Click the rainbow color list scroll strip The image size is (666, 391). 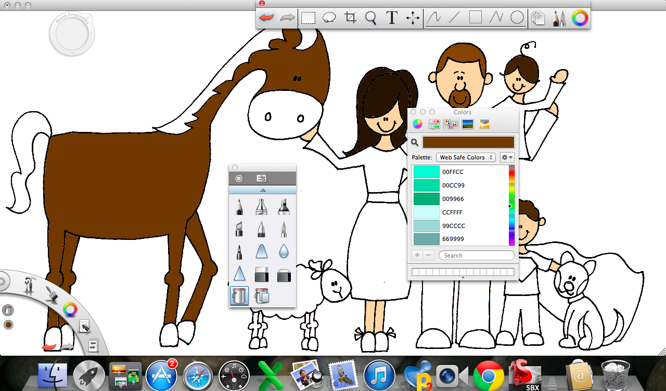[x=511, y=206]
